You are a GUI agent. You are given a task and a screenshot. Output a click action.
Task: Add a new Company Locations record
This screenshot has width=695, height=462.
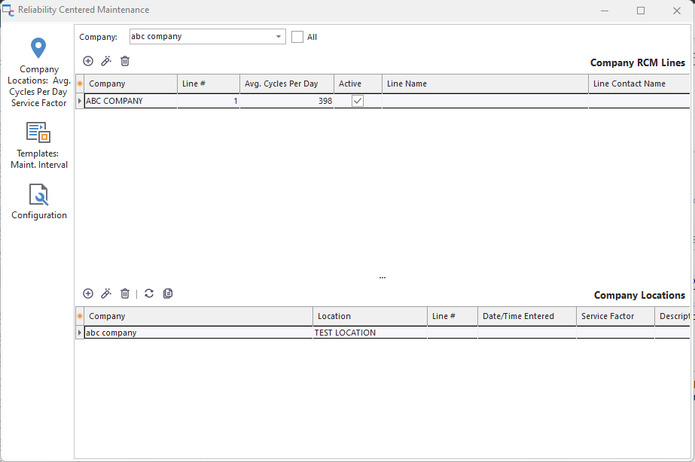(x=88, y=293)
